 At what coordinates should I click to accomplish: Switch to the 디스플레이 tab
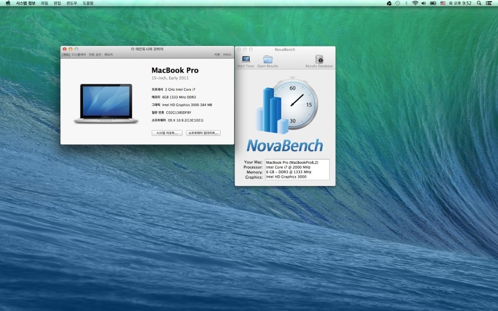point(79,55)
